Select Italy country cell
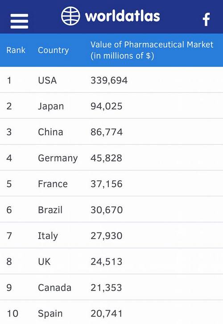Screen dimensions: 223x324 pyautogui.click(x=48, y=236)
